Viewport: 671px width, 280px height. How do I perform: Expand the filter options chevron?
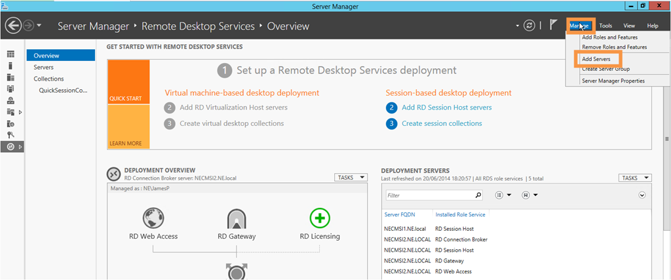point(642,195)
